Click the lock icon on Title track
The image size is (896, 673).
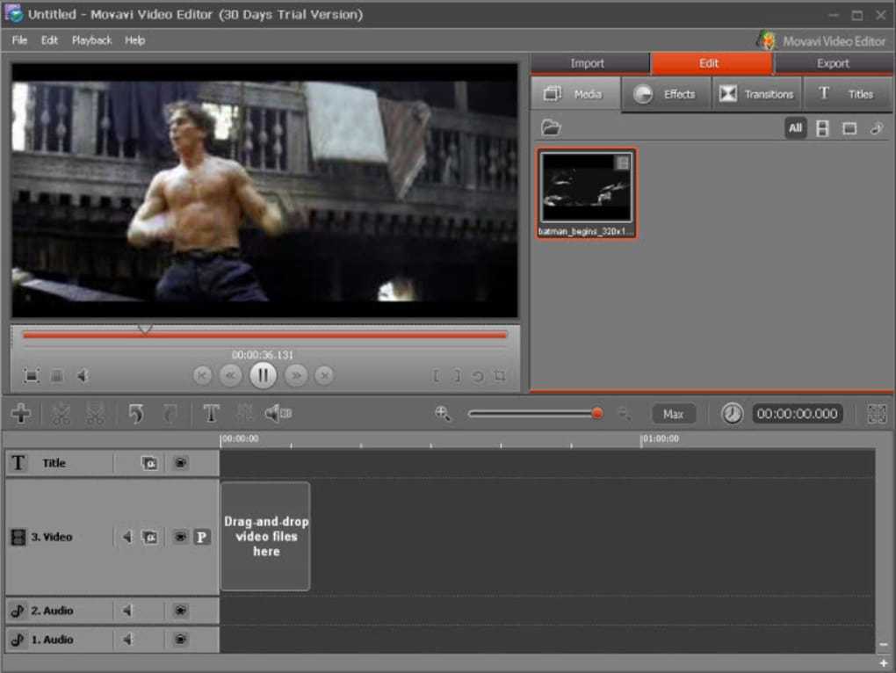point(149,463)
